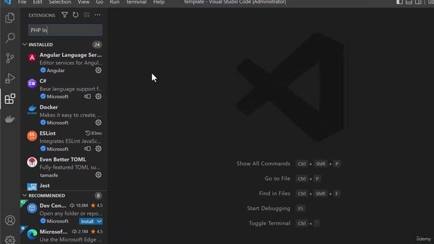
Task: Open Even Better TOML manage gear
Action: pos(98,175)
